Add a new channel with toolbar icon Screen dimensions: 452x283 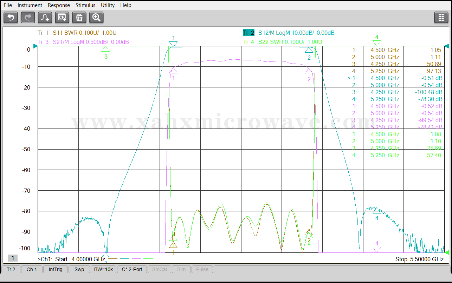click(x=62, y=17)
